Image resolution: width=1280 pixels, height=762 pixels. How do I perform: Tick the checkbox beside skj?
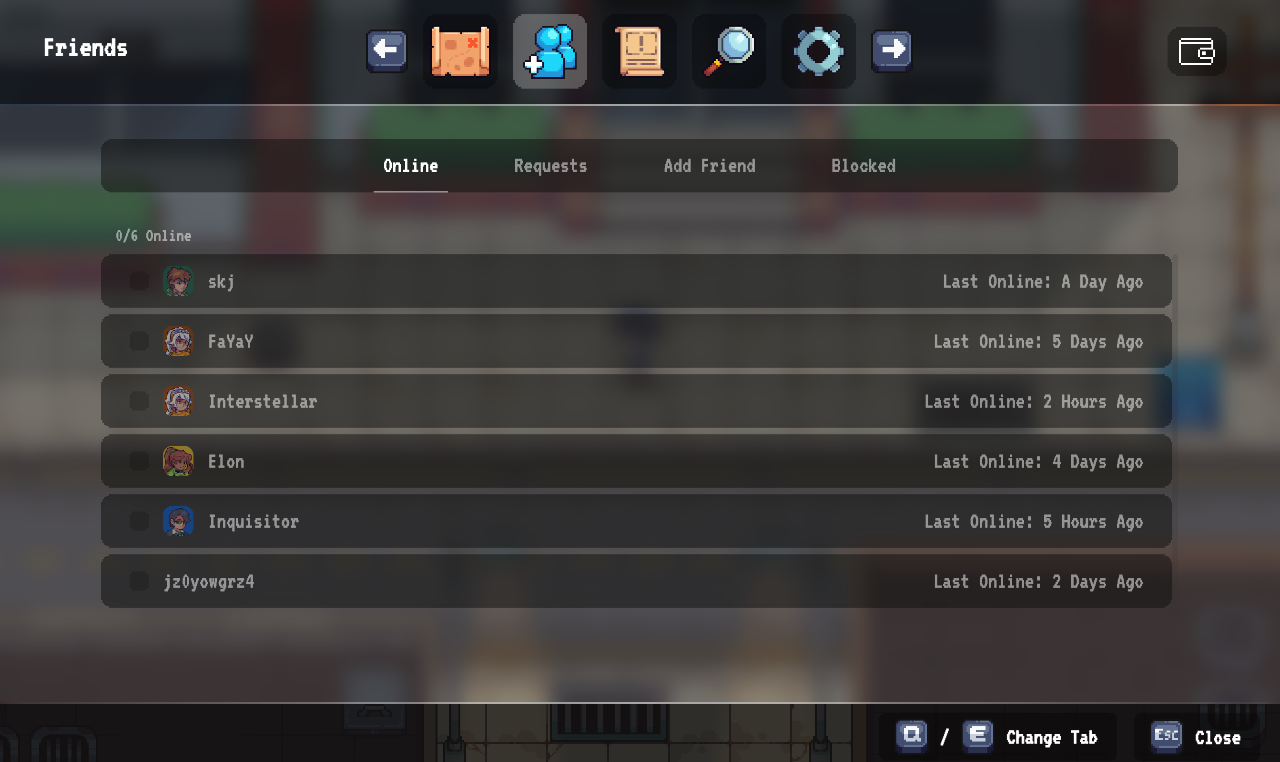pos(139,281)
